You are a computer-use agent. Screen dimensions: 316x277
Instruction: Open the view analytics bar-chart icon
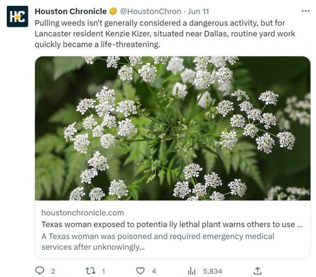point(191,271)
